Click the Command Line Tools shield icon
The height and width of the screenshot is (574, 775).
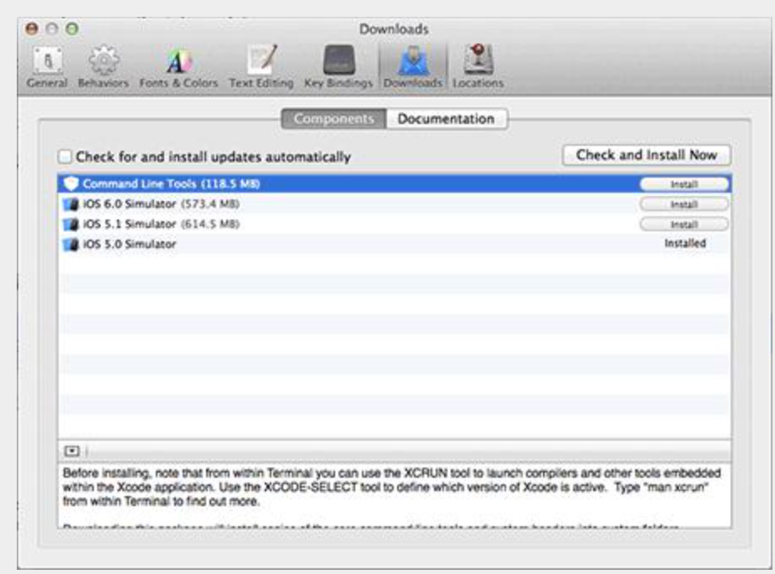71,184
